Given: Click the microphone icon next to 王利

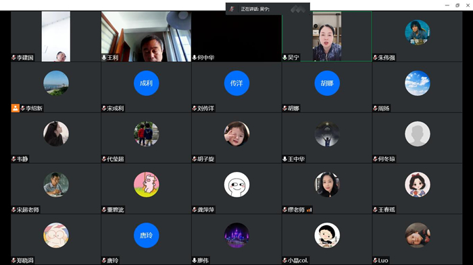Looking at the screenshot, I should coord(104,57).
